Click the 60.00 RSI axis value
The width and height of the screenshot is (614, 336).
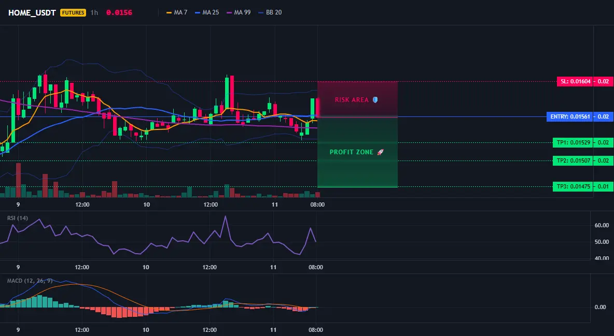pyautogui.click(x=602, y=225)
